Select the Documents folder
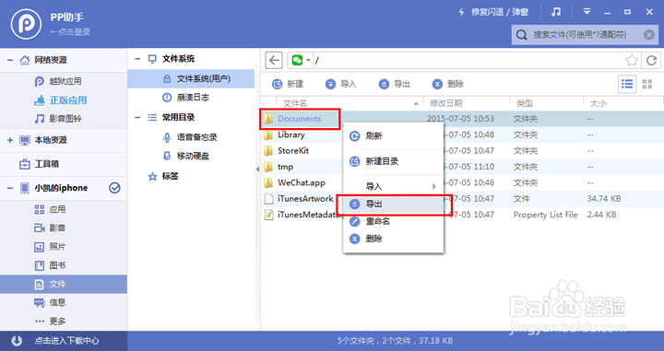 click(x=300, y=119)
